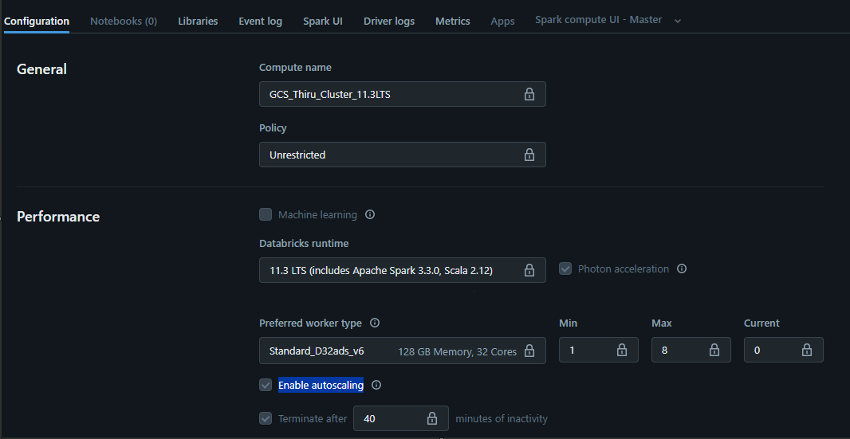This screenshot has height=439, width=850.
Task: Click the lock icon in the Current field
Action: click(x=807, y=350)
